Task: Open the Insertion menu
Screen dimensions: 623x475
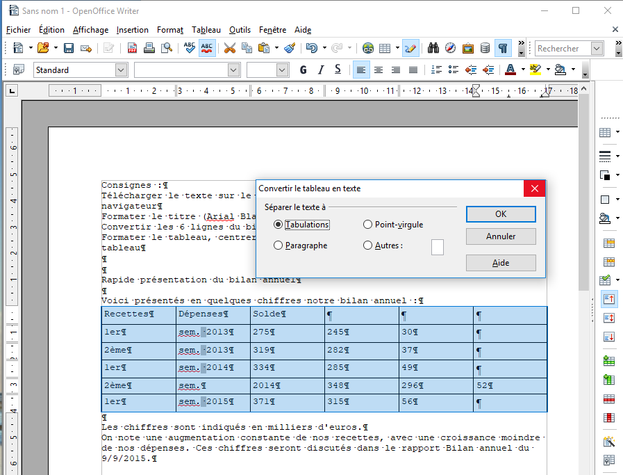Action: pyautogui.click(x=132, y=30)
